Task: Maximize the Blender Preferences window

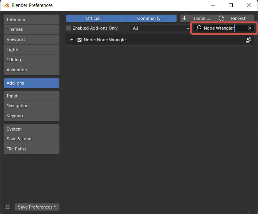Action: tap(231, 5)
